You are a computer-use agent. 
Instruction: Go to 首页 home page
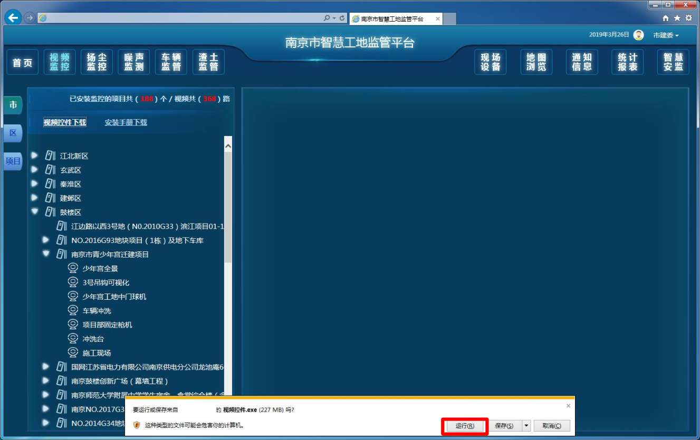pyautogui.click(x=23, y=63)
